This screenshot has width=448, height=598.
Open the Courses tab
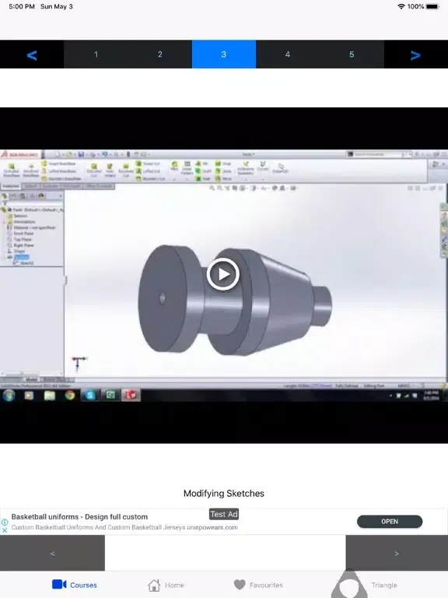(x=75, y=585)
